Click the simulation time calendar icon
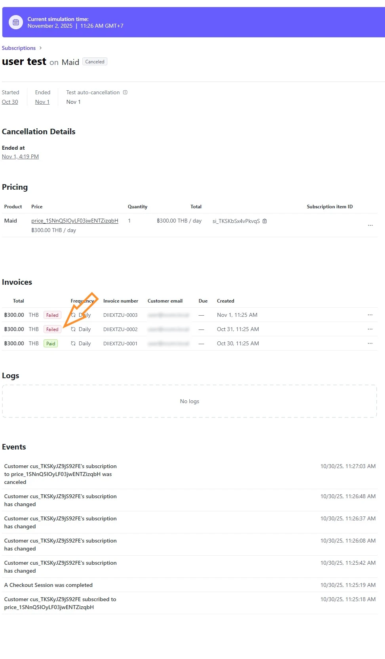This screenshot has height=659, width=385. (x=16, y=23)
